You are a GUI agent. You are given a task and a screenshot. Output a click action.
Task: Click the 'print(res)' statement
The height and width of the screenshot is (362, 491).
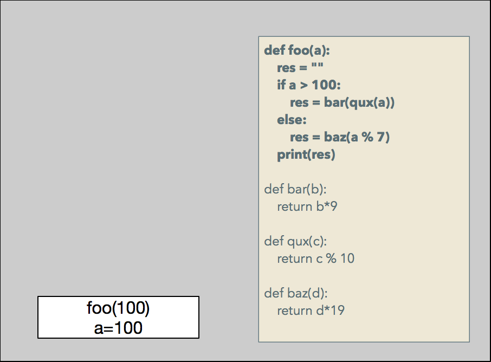(x=306, y=154)
